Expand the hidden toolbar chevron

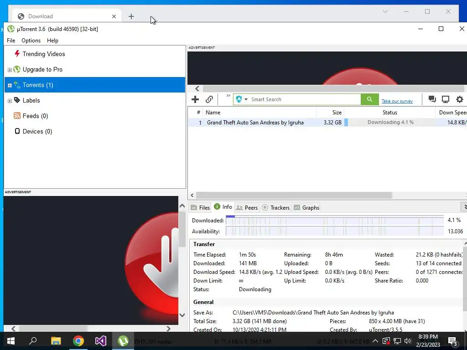pos(228,96)
